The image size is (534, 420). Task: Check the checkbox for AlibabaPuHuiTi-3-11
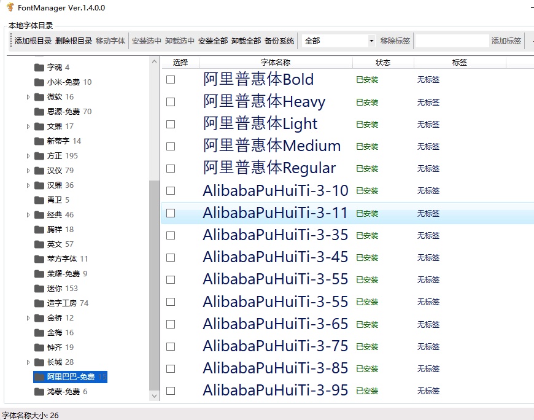coord(170,213)
